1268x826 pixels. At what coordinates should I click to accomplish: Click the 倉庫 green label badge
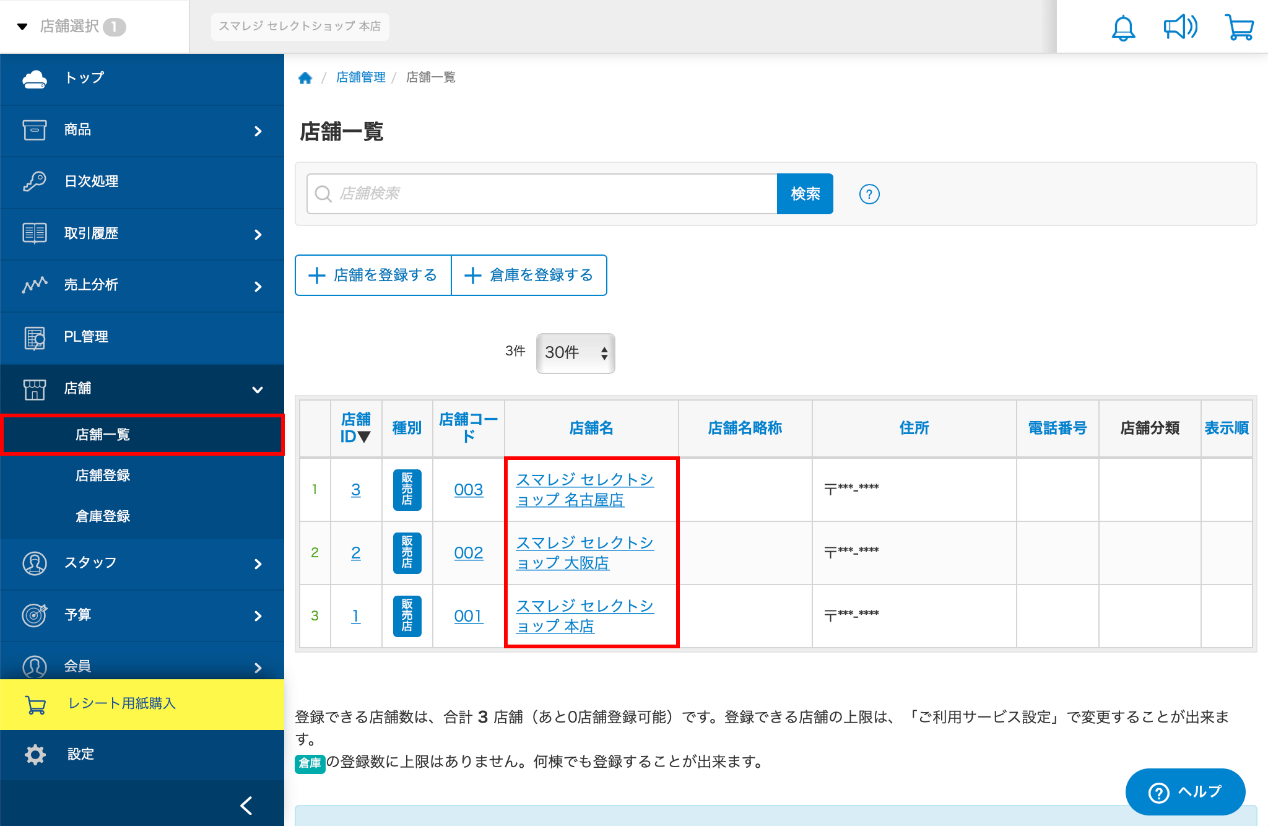pyautogui.click(x=310, y=763)
